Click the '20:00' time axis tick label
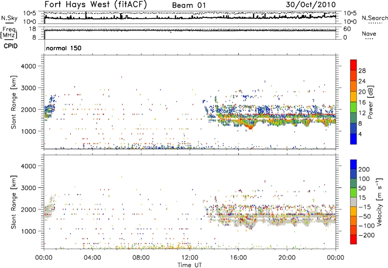Screen dimensions: 388x268 (x=287, y=258)
